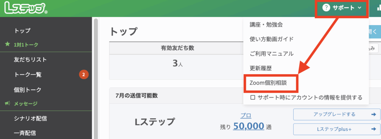The image size is (381, 139).
Task: Click the arrow on Lステップplus+ button
Action: pyautogui.click(x=374, y=129)
